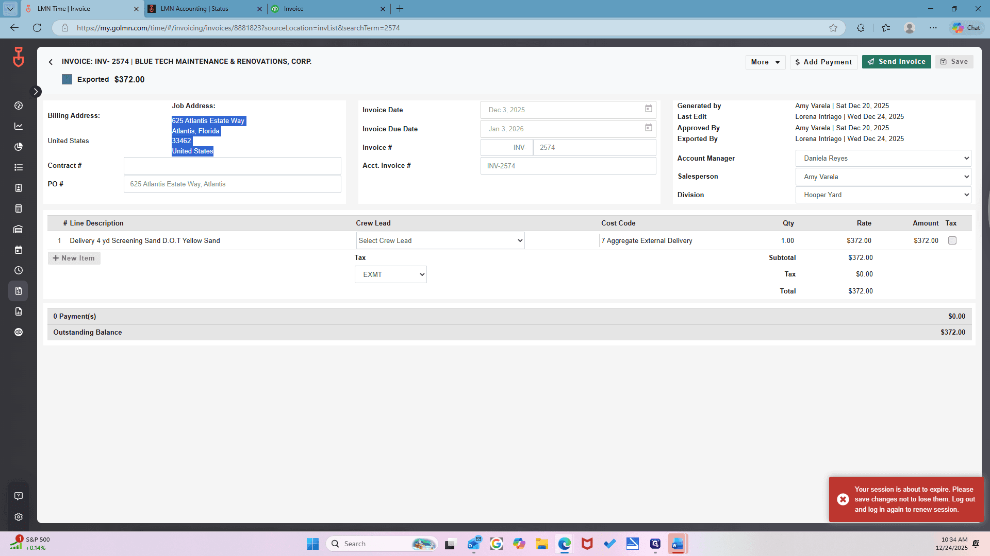Click the Save button
Viewport: 990px width, 556px height.
click(x=954, y=62)
